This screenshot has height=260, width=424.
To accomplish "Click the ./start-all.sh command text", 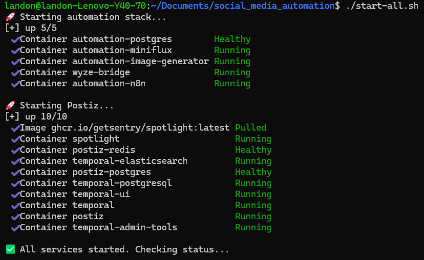I will [x=382, y=6].
